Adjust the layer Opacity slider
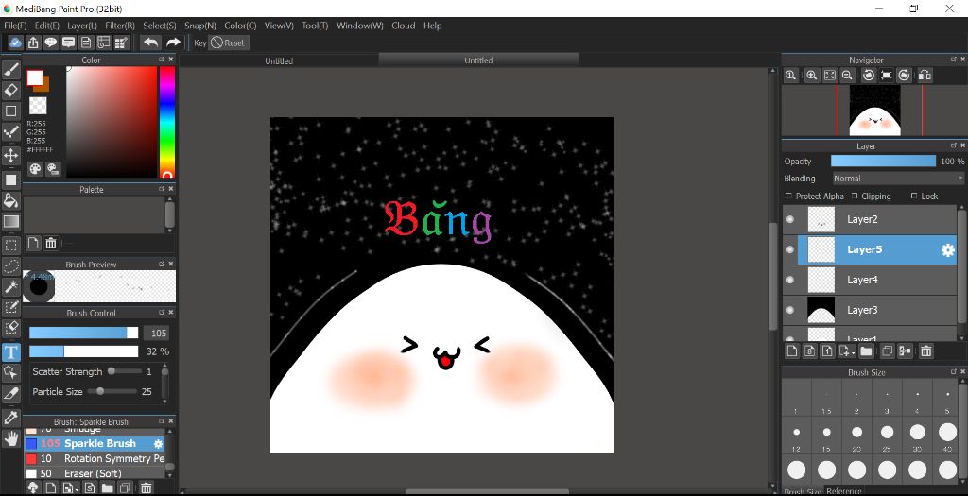The image size is (968, 496). click(x=883, y=161)
